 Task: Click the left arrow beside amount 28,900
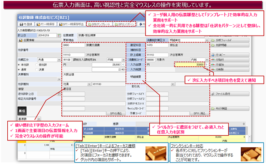tap(123, 65)
